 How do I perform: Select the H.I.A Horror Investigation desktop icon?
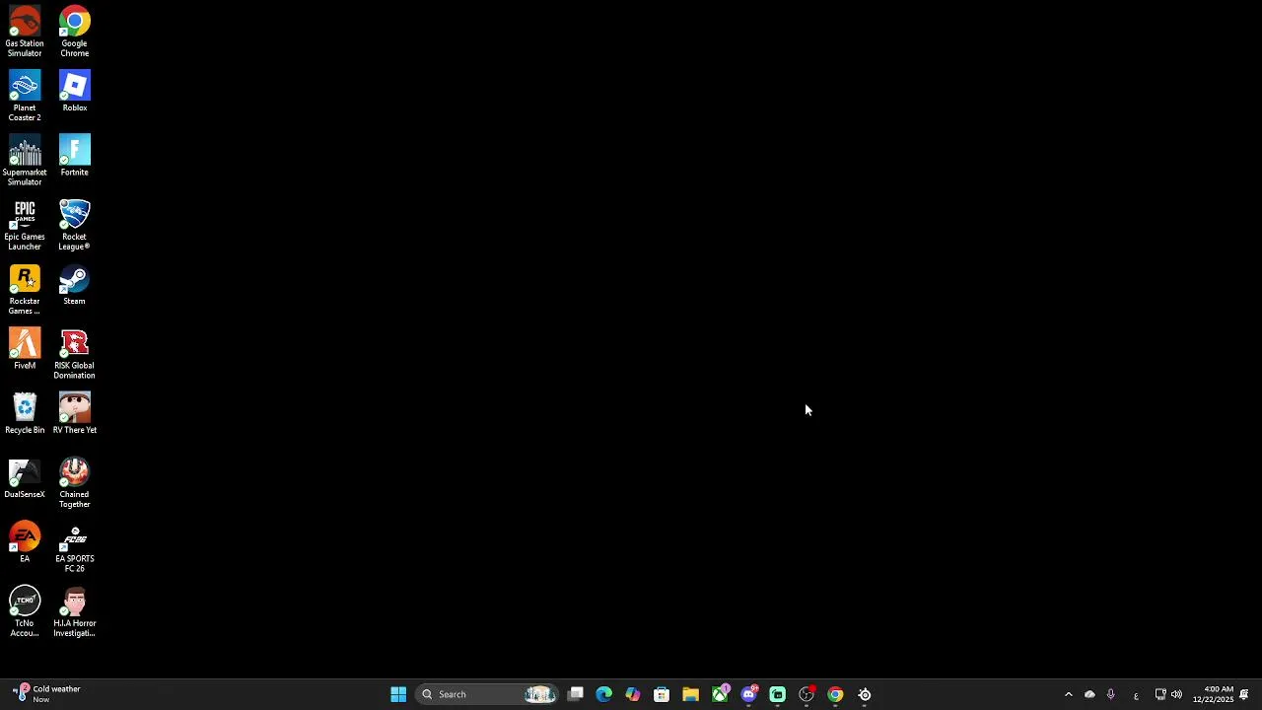pyautogui.click(x=74, y=612)
